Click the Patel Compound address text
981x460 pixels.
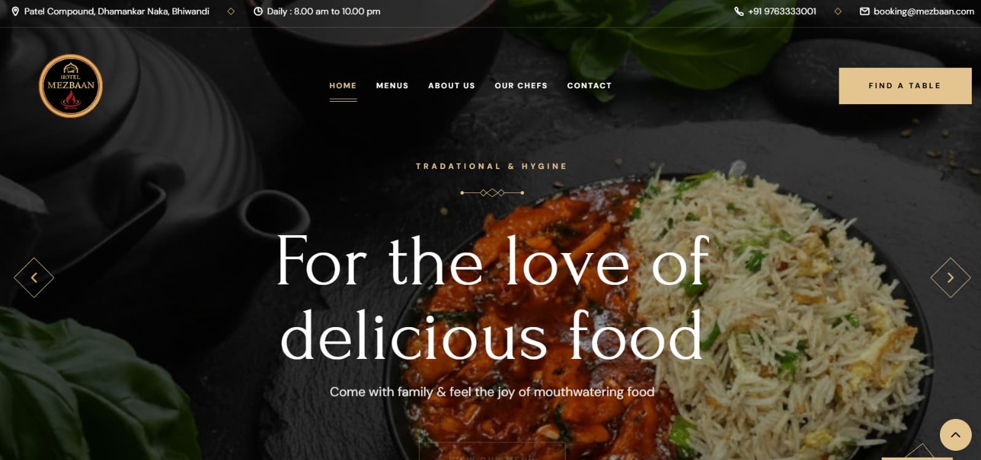[x=116, y=12]
